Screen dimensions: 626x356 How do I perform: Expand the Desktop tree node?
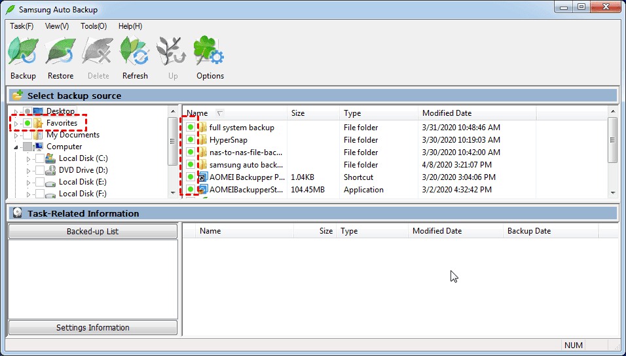pos(16,112)
